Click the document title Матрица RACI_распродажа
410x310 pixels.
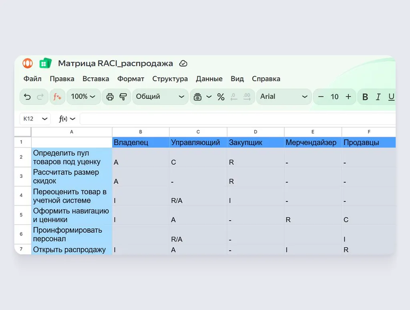click(x=115, y=63)
